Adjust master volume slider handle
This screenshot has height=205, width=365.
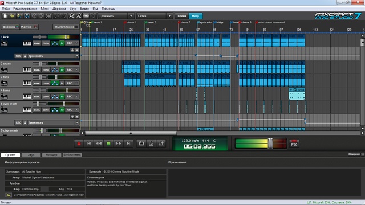[x=270, y=143]
